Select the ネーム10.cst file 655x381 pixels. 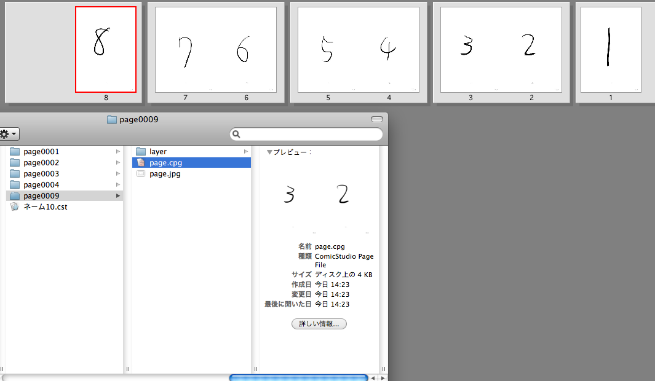click(x=45, y=206)
